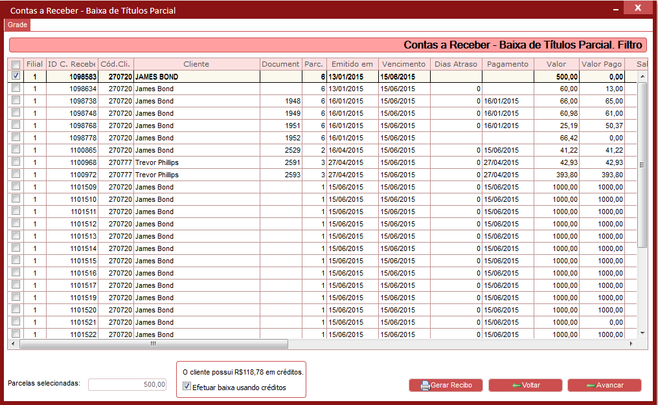Click the horizontal scrollbar right arrow
658x405 pixels.
coord(631,344)
